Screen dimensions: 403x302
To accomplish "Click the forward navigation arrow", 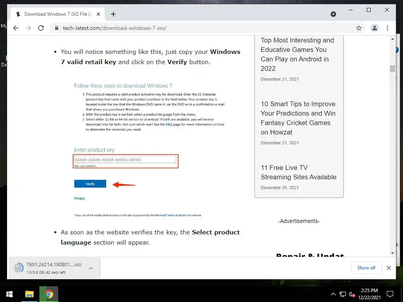I will point(28,28).
